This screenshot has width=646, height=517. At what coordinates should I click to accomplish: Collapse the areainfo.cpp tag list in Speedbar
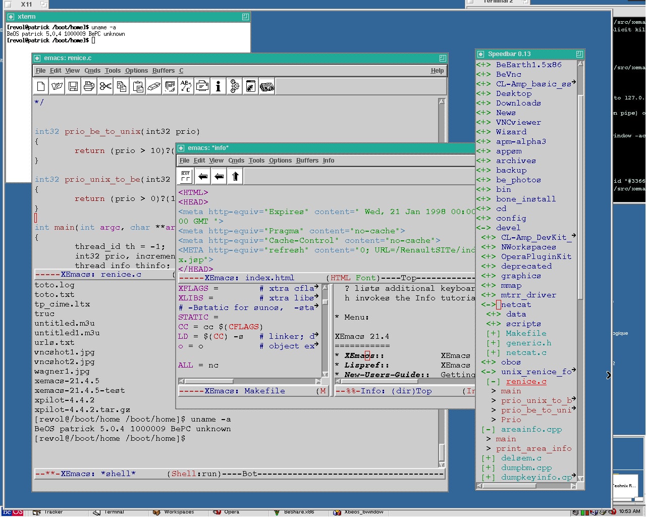click(488, 429)
